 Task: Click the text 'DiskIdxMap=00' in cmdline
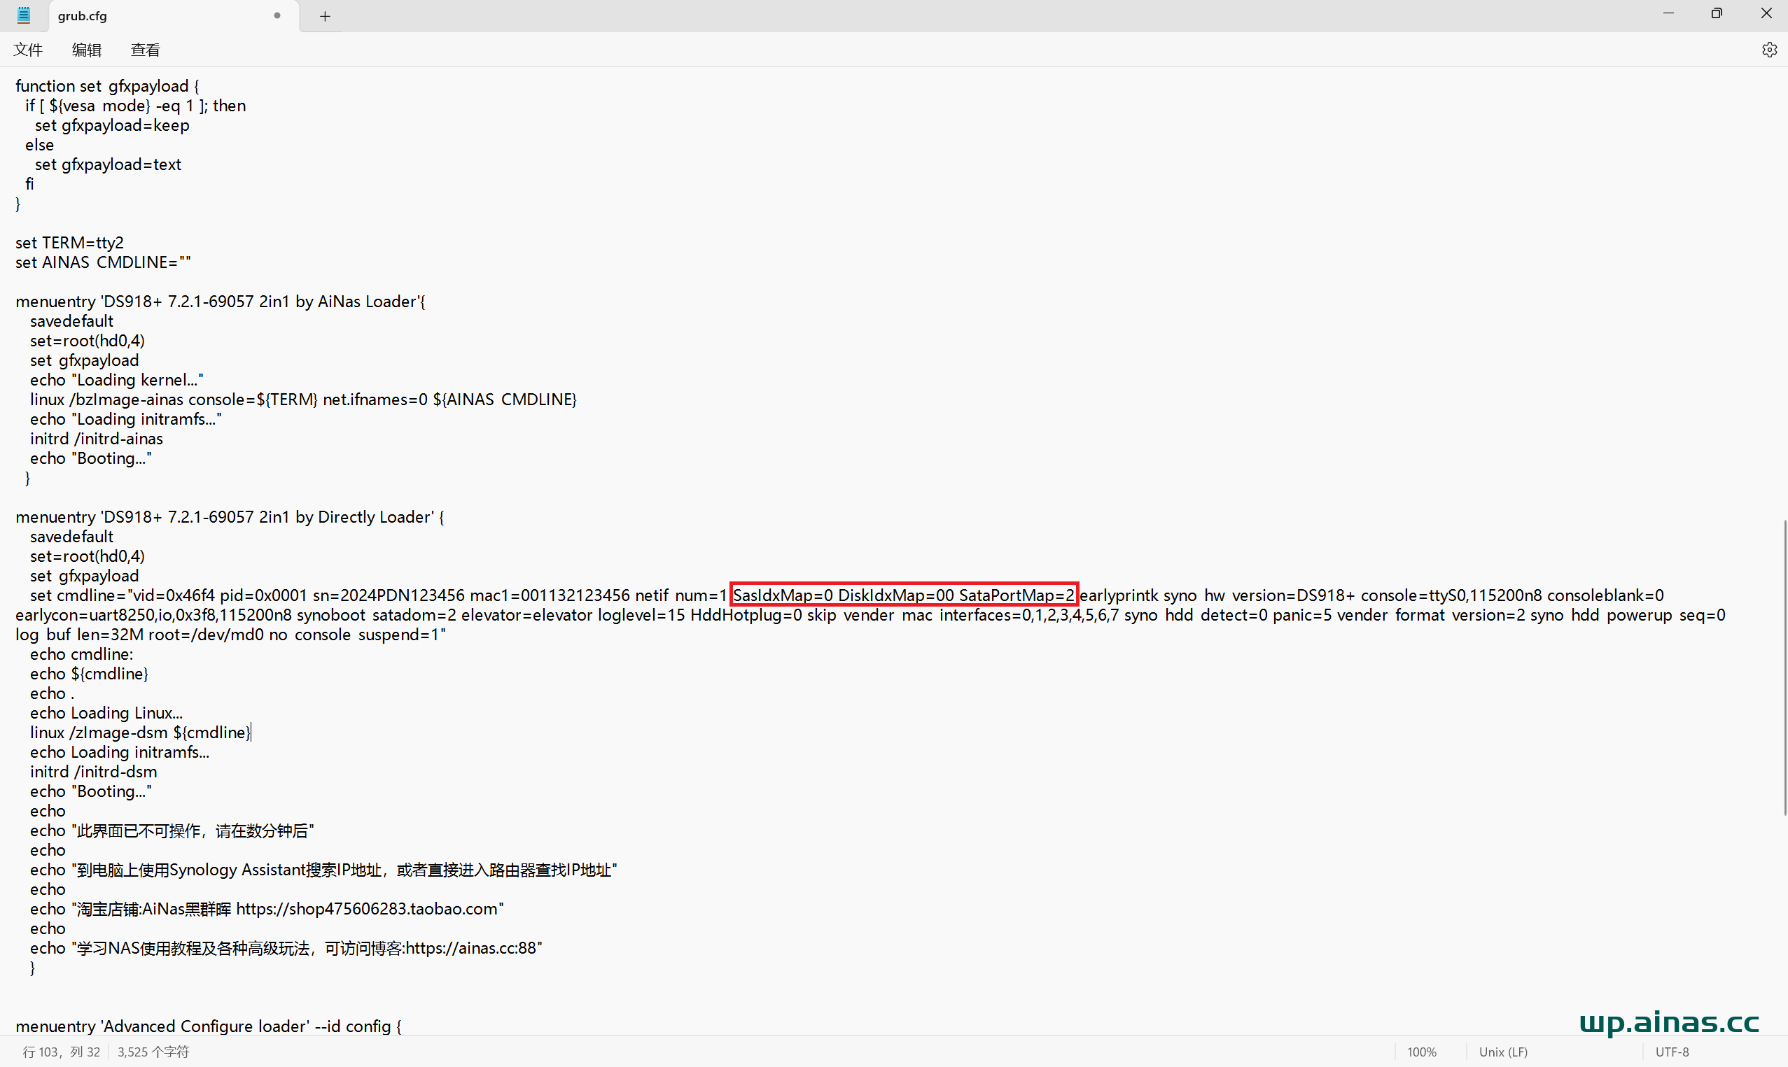895,595
